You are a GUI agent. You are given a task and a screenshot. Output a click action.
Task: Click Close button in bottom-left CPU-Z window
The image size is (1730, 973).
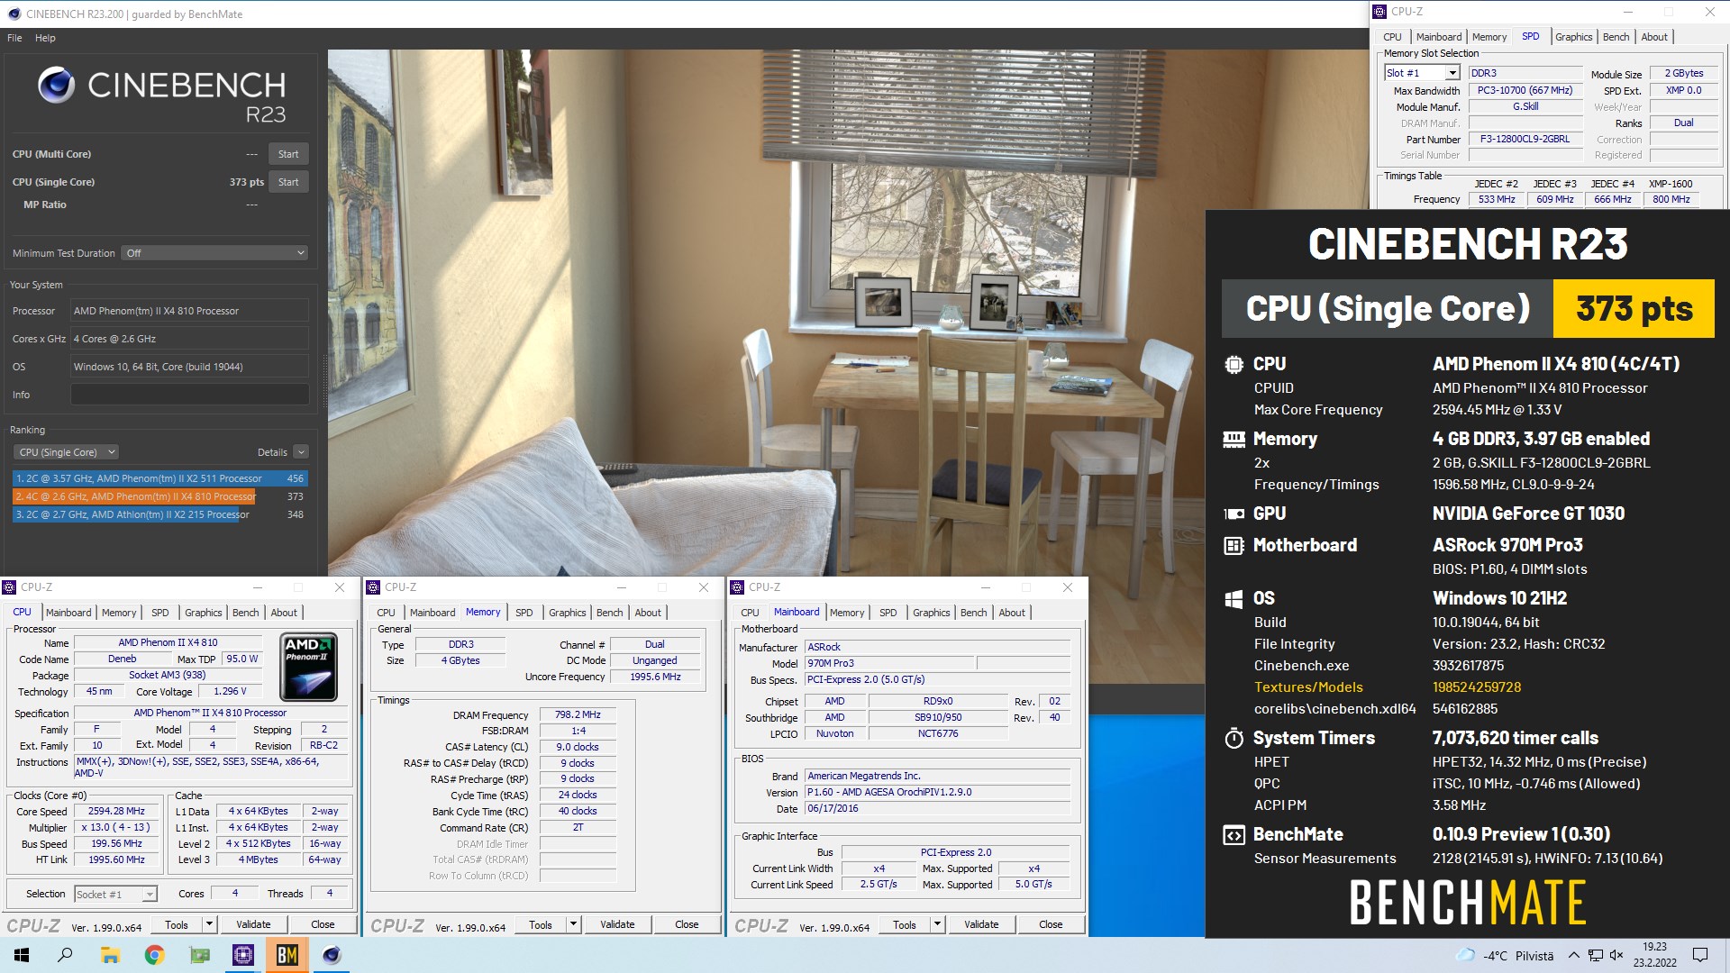323,924
